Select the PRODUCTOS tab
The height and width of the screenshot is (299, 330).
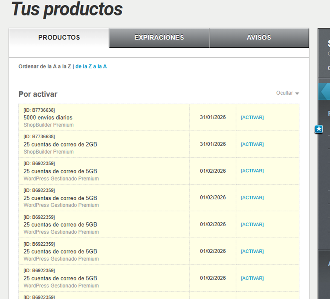pyautogui.click(x=59, y=38)
